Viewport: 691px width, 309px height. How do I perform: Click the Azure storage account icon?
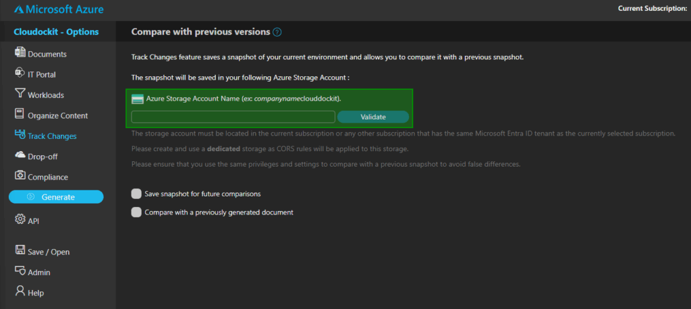pos(137,99)
